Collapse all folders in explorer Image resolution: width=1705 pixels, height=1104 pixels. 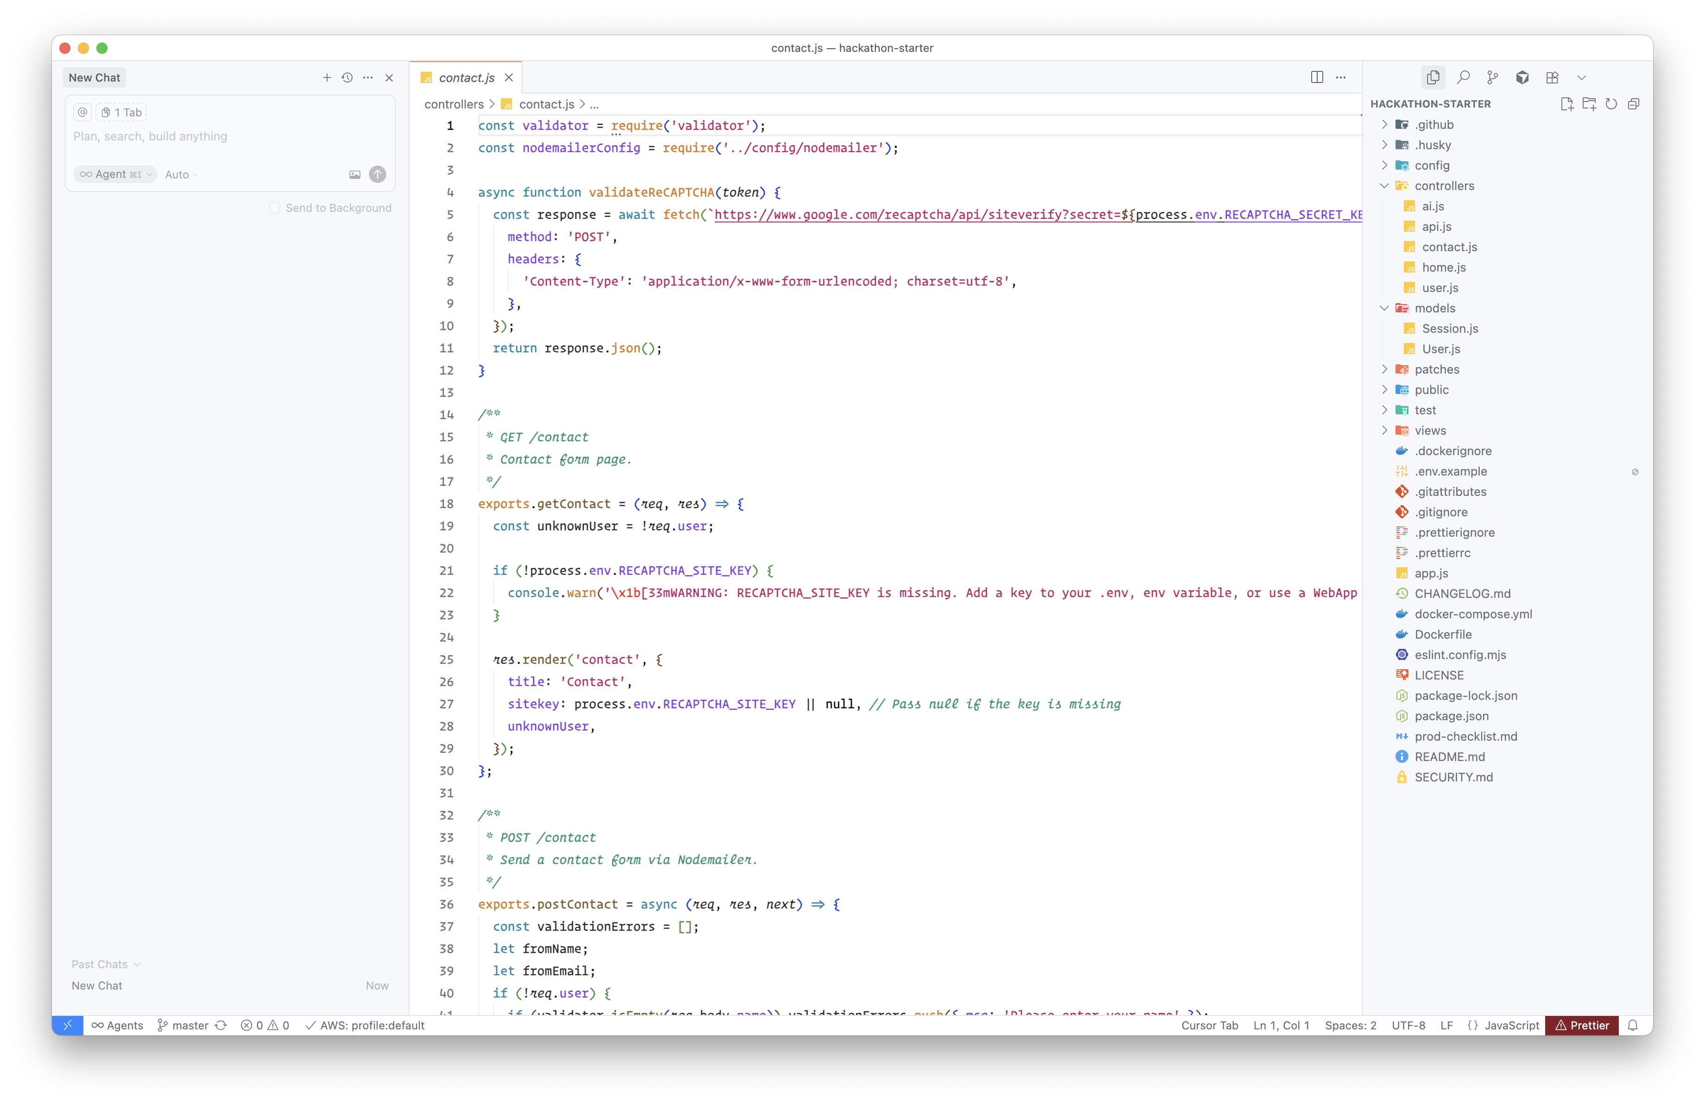point(1633,104)
